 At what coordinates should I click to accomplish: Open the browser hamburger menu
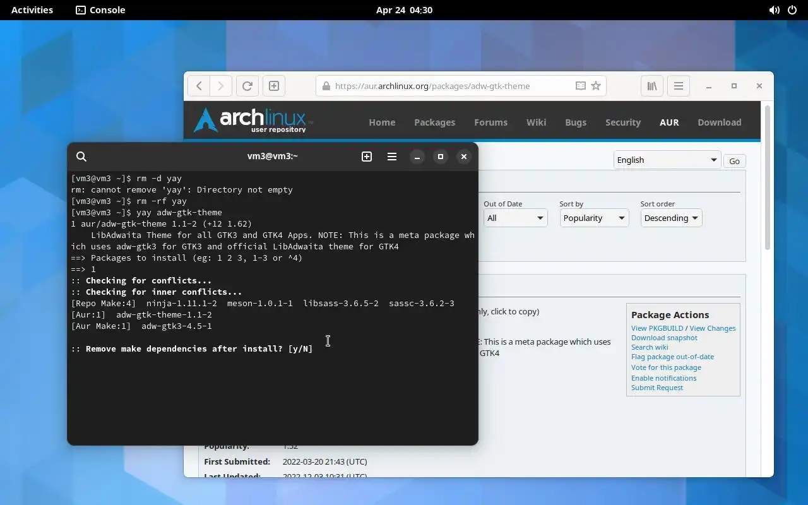click(679, 86)
